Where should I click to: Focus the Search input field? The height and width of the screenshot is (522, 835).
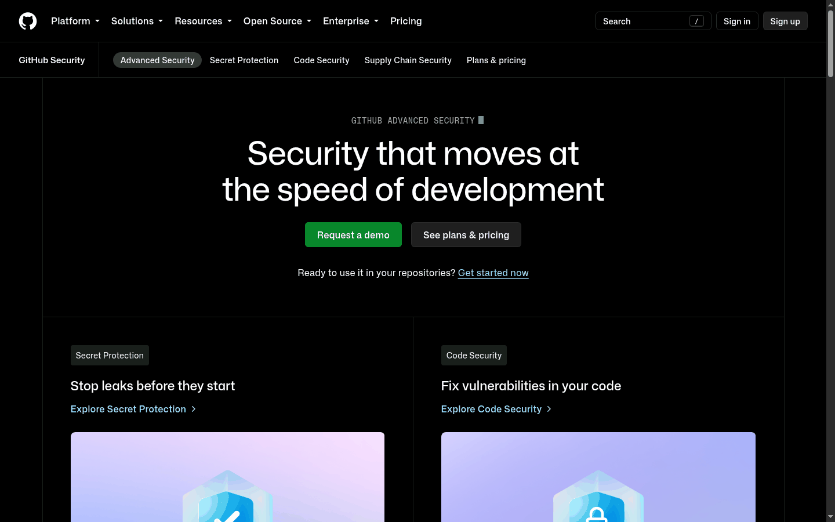click(x=653, y=21)
